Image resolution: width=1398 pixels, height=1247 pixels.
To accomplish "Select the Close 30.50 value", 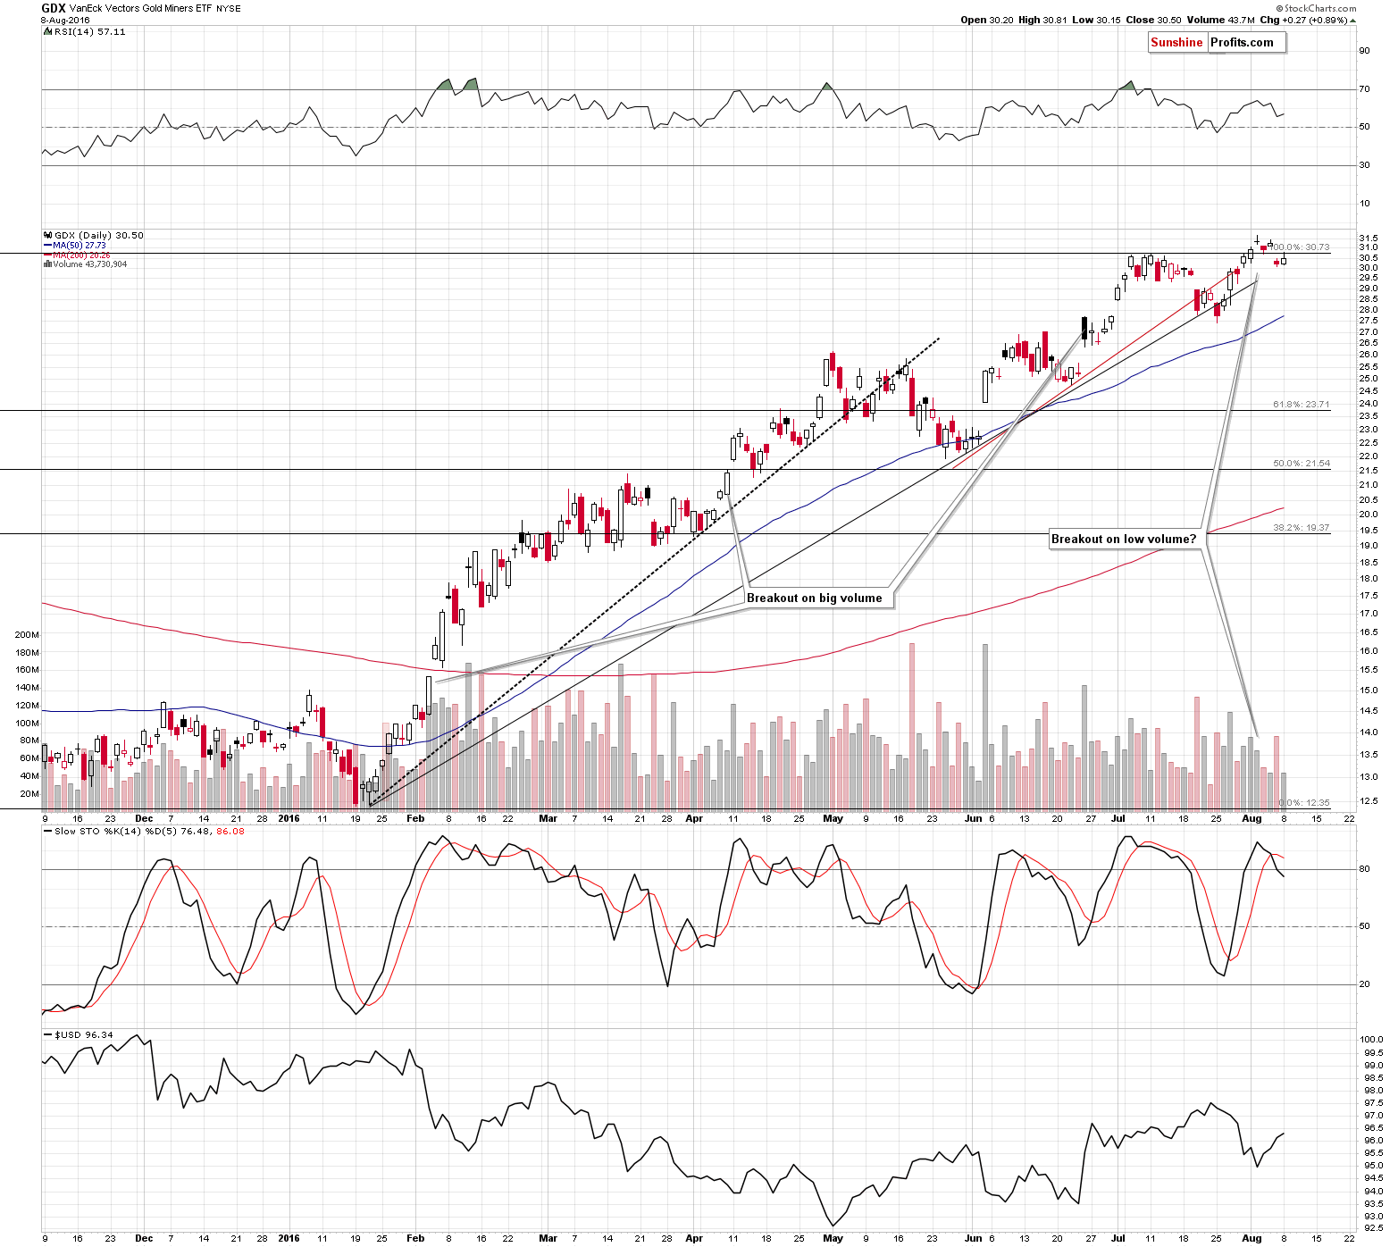I will pyautogui.click(x=1153, y=20).
